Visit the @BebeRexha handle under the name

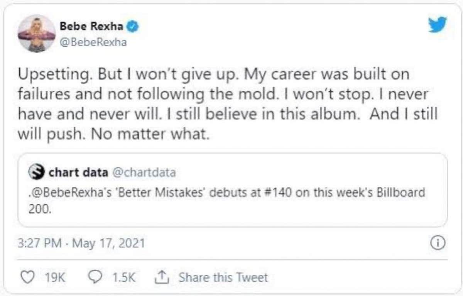point(93,42)
